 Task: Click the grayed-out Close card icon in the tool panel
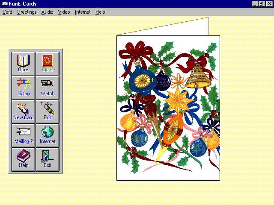tap(48, 63)
